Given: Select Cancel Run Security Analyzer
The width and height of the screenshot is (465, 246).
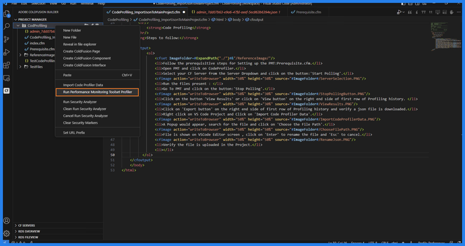Looking at the screenshot, I should pyautogui.click(x=97, y=116).
